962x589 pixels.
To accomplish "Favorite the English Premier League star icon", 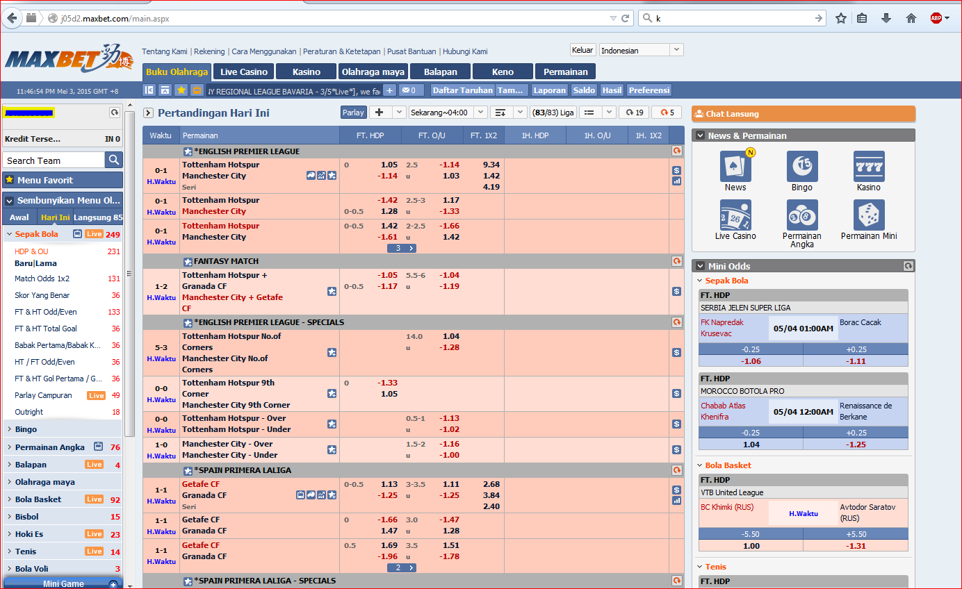I will 188,151.
